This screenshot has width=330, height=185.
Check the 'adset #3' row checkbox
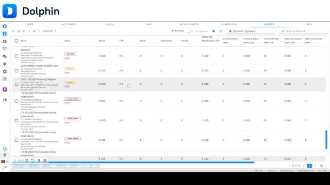tap(16, 56)
